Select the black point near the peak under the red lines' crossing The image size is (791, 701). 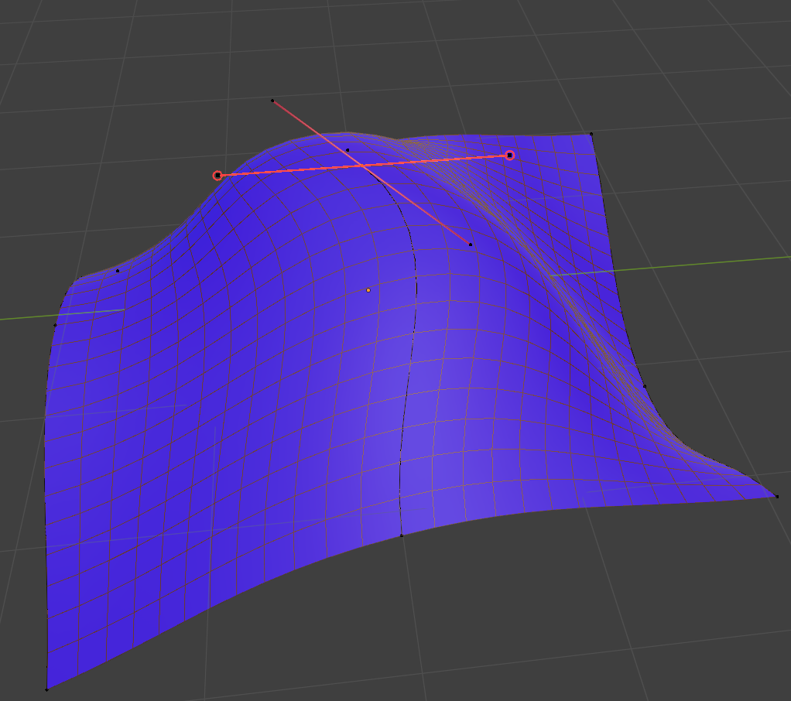348,150
